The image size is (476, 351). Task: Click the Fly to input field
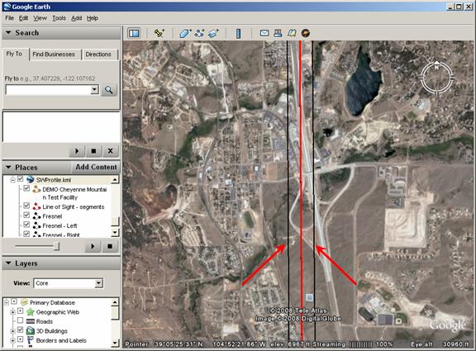(49, 90)
